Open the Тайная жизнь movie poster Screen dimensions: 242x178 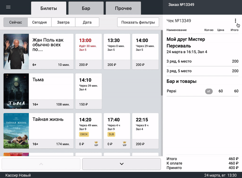point(16,131)
